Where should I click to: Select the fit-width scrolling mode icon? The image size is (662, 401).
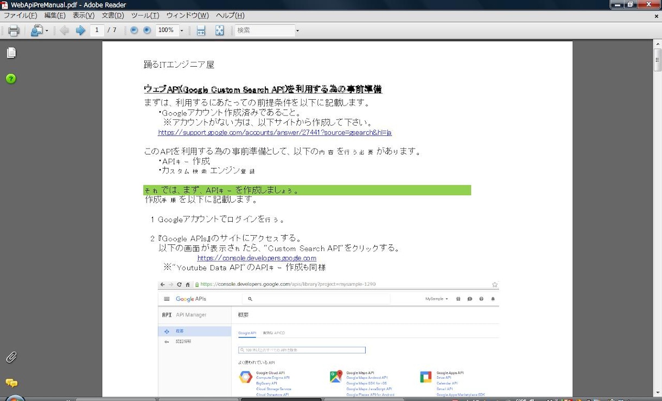(201, 31)
